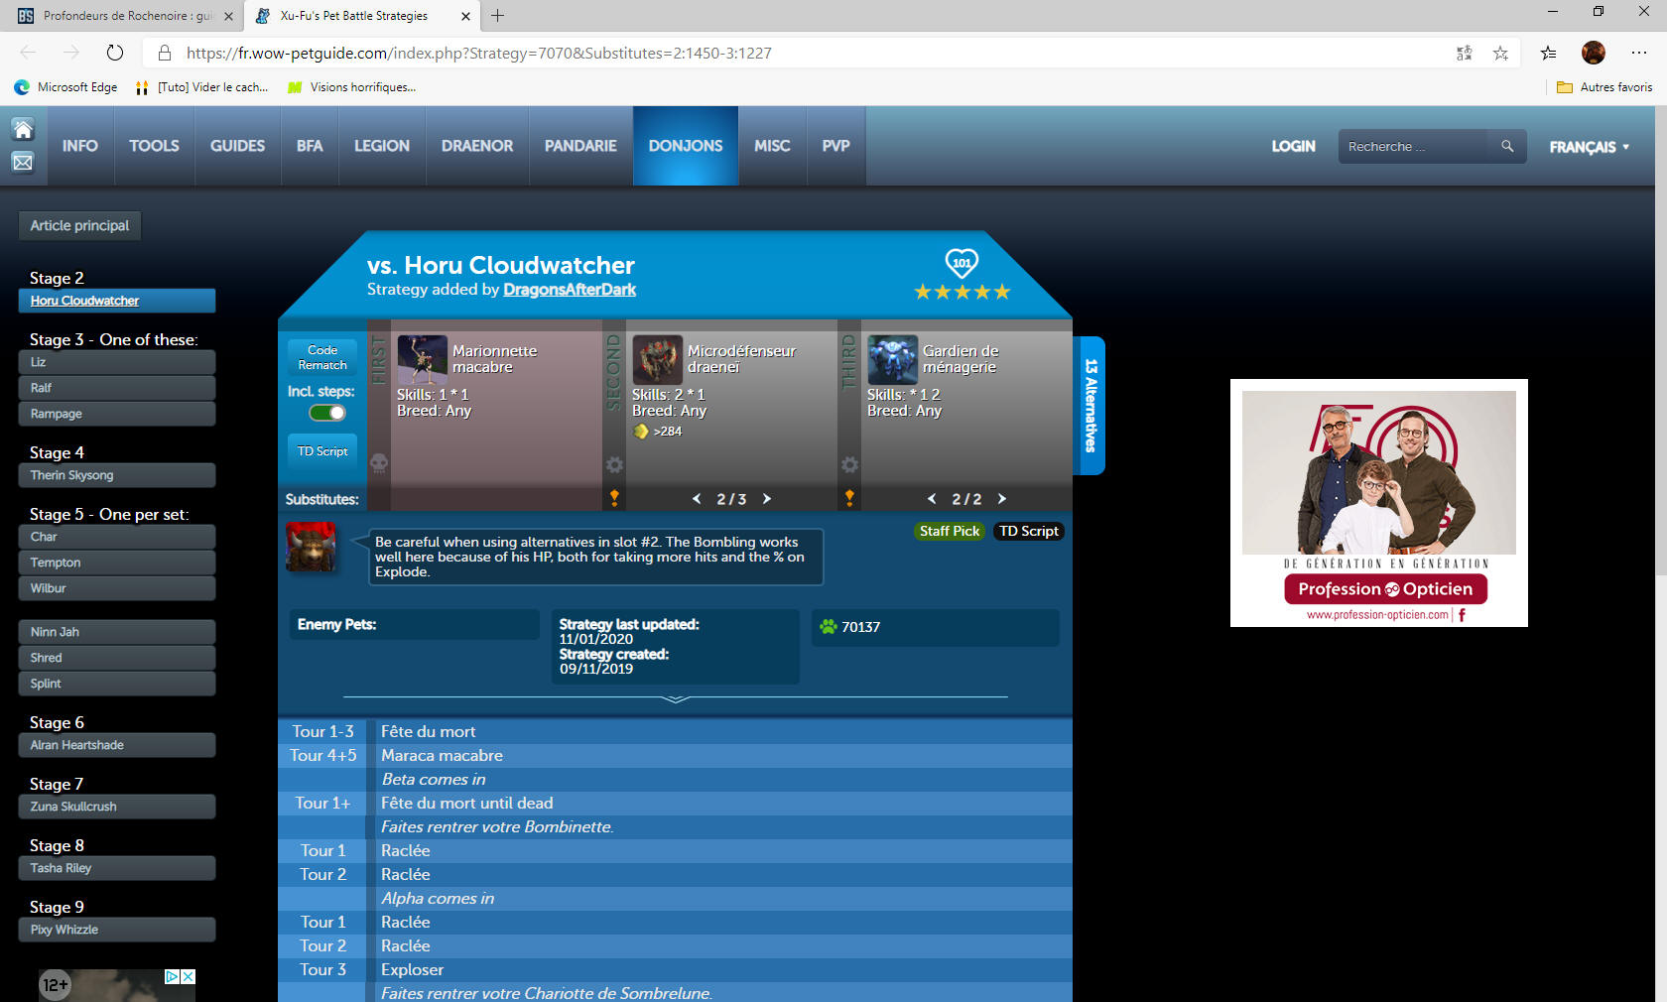Open the Edge profile avatar

pyautogui.click(x=1594, y=53)
